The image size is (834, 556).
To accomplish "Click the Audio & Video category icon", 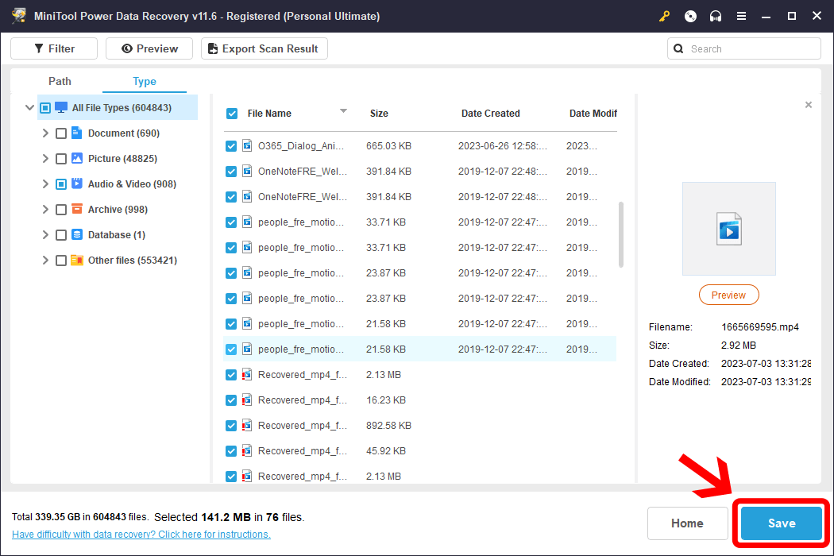I will point(76,183).
